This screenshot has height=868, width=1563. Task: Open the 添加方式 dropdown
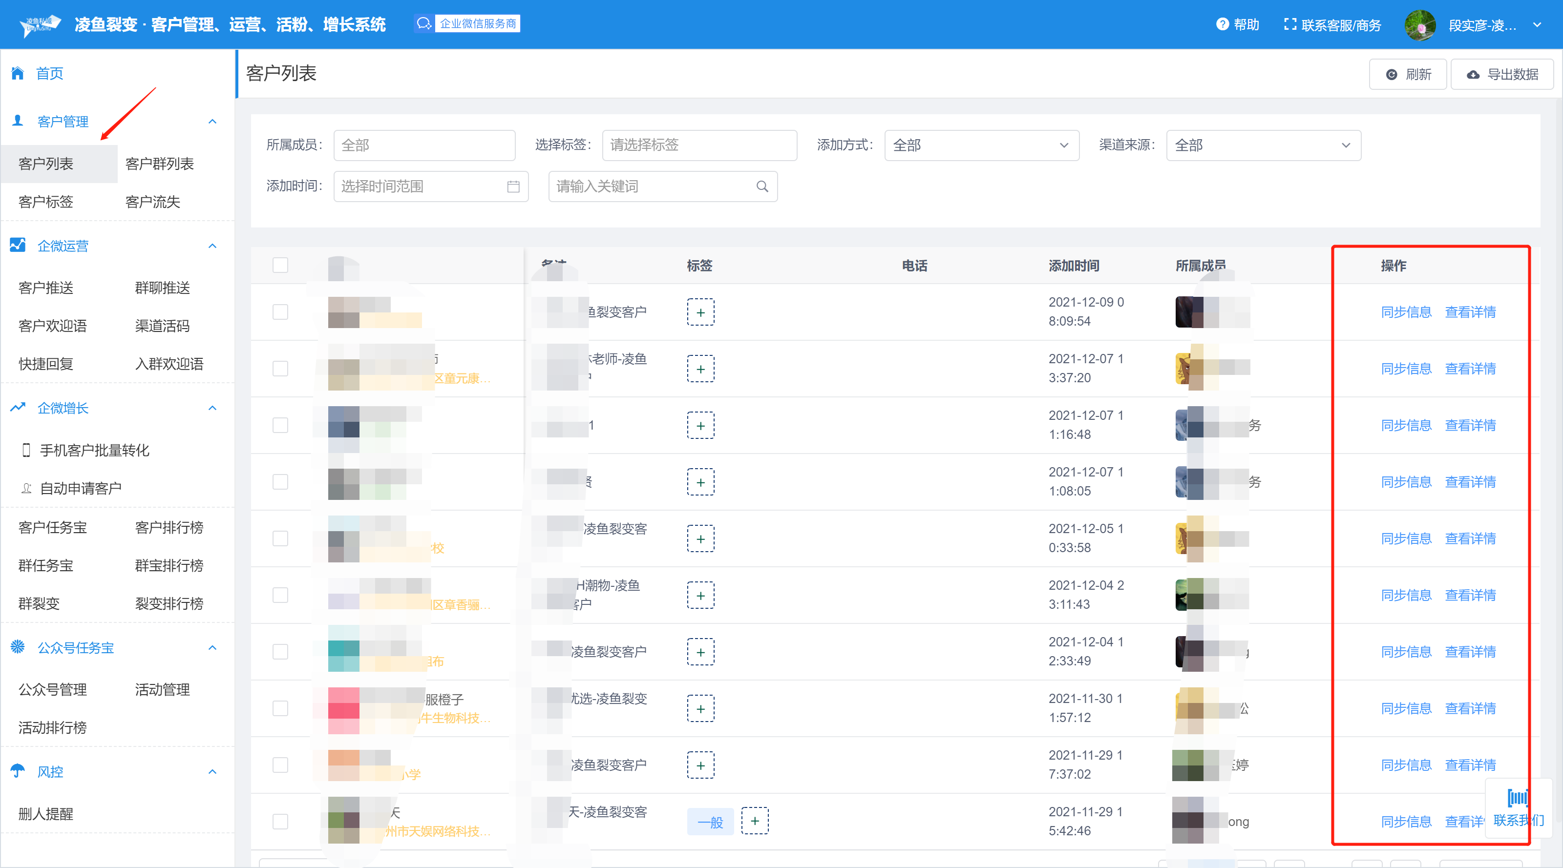click(981, 145)
